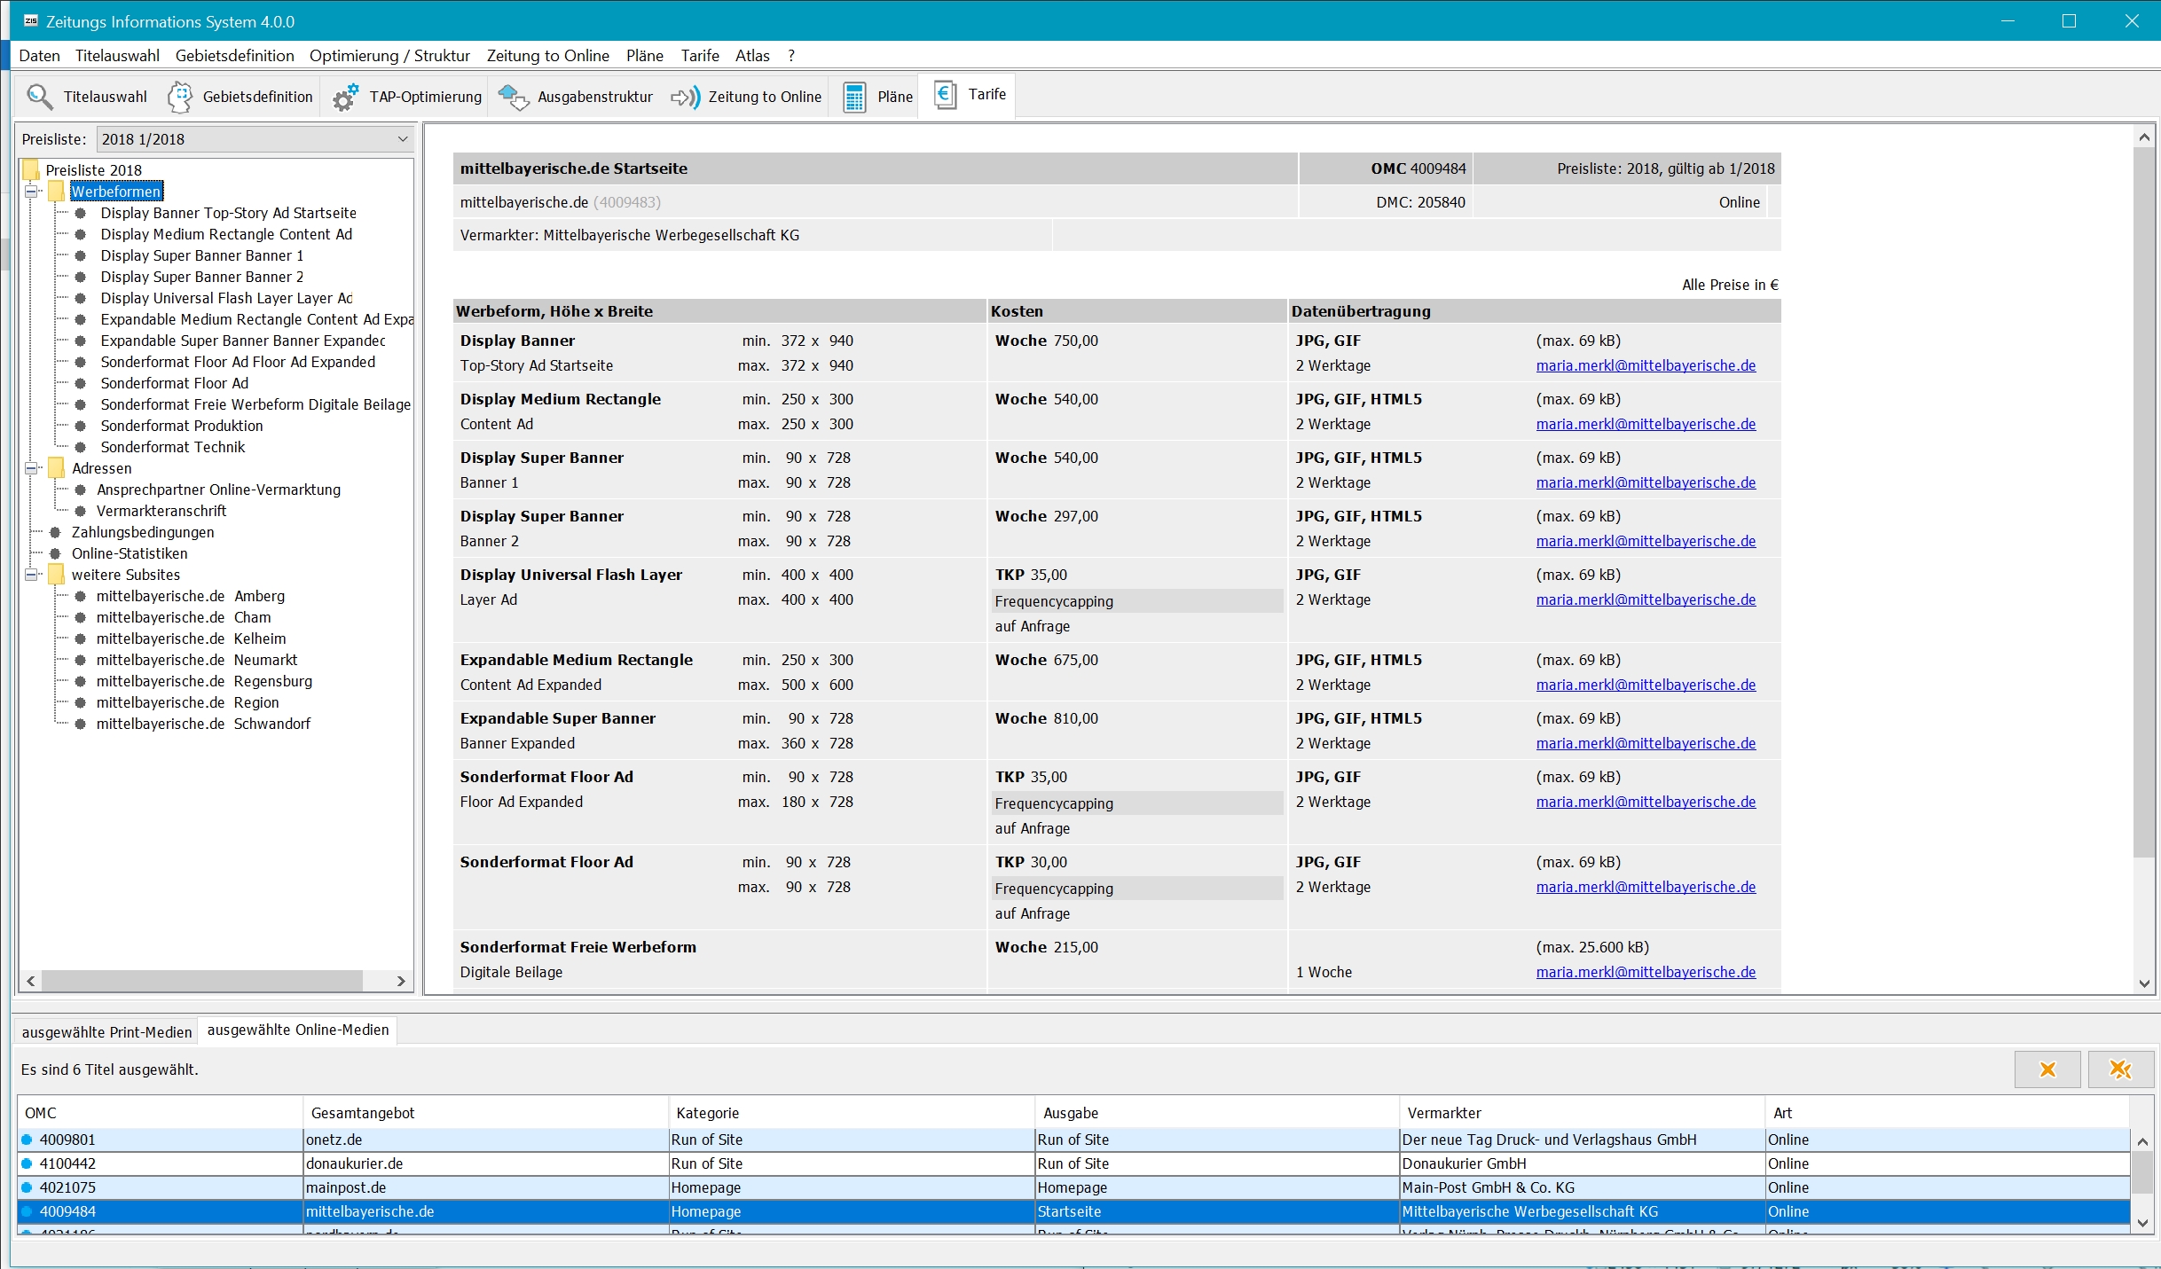
Task: Open the Preisliste 2018 1/2018 dropdown
Action: click(x=403, y=139)
